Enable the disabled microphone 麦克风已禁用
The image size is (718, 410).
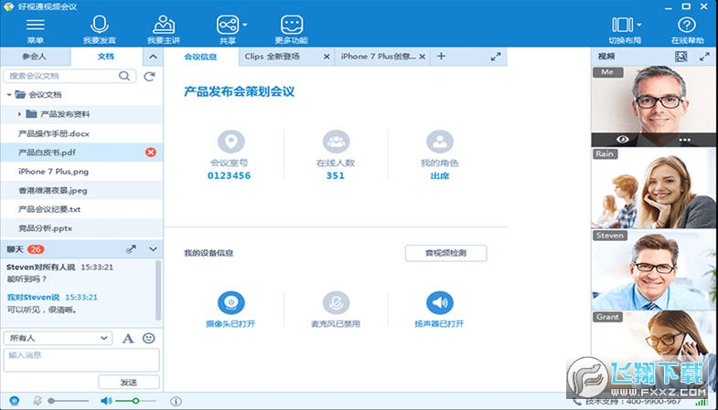(x=336, y=302)
